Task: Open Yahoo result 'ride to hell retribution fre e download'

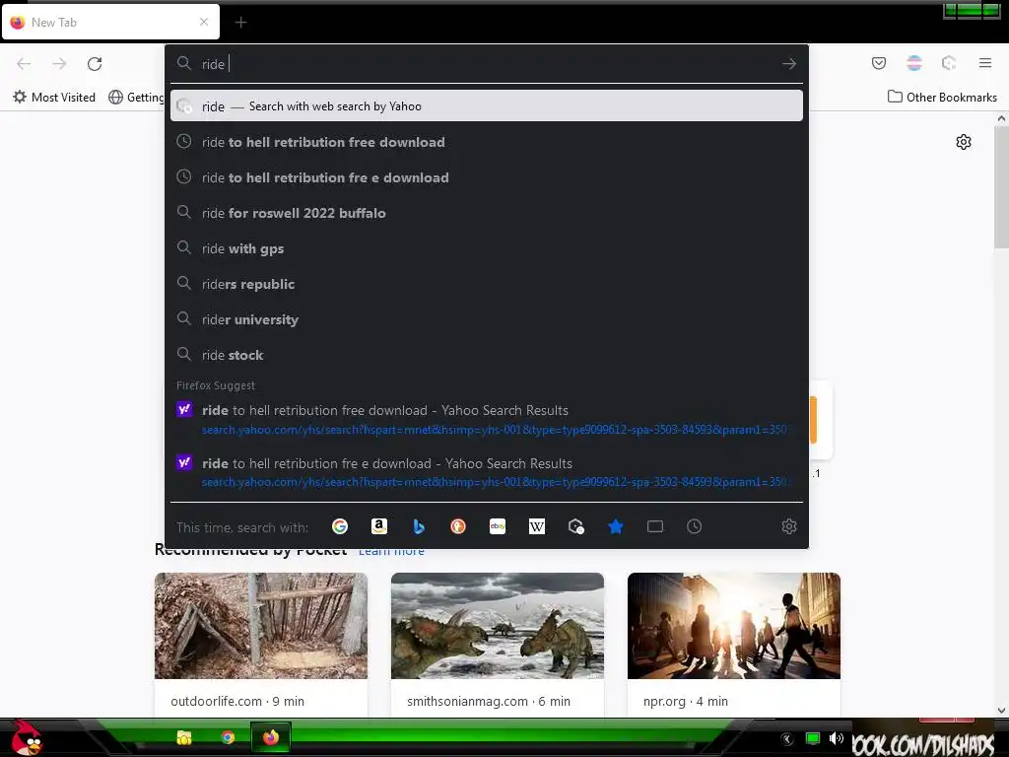Action: pyautogui.click(x=487, y=472)
